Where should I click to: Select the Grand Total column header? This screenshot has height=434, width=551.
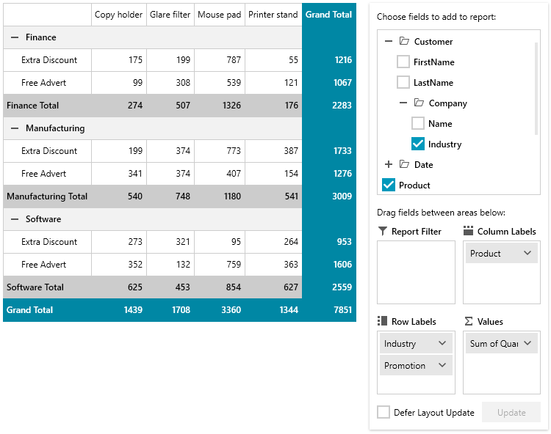click(328, 15)
